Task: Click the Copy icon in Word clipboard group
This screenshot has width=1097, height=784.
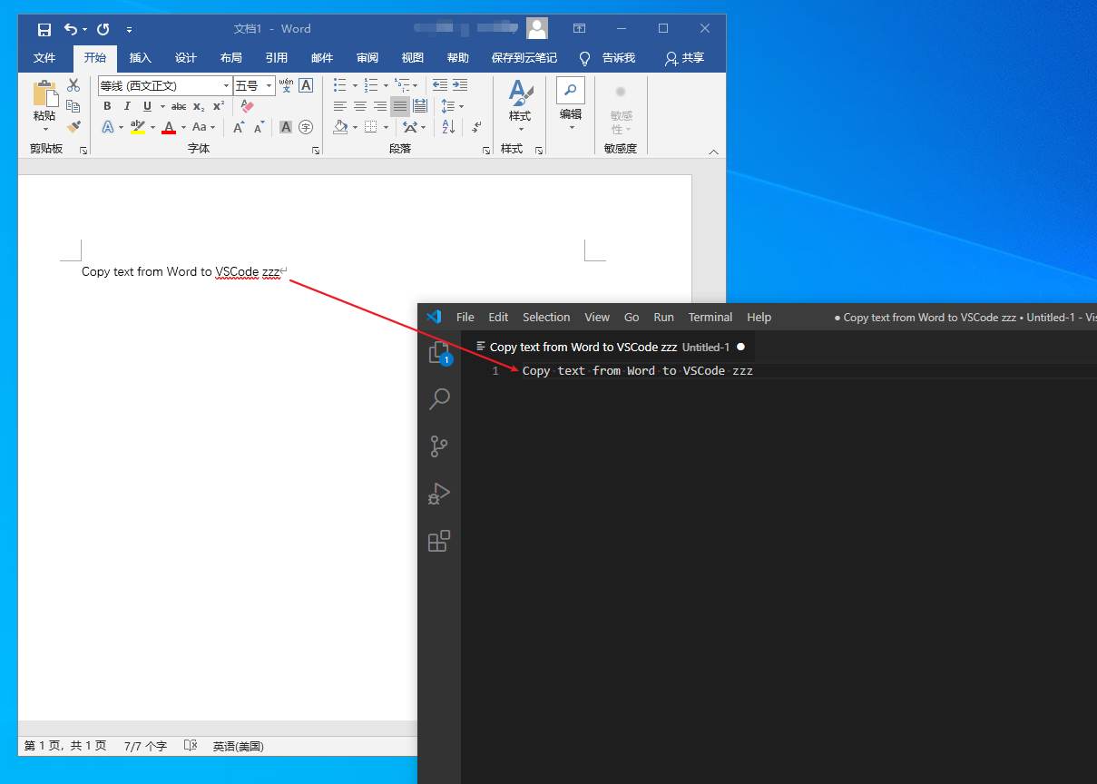Action: coord(73,106)
